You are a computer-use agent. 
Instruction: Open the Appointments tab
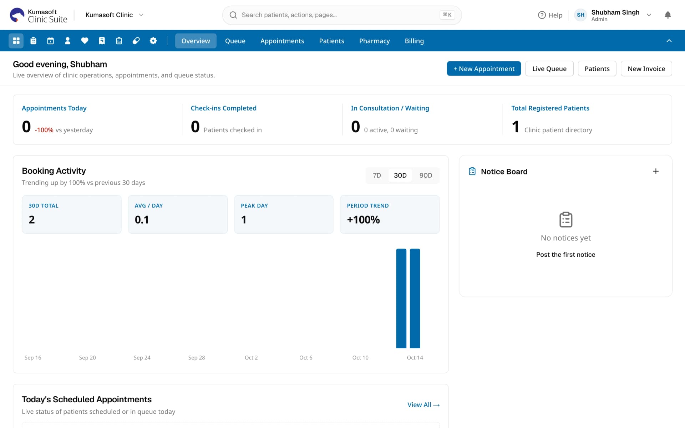point(282,41)
